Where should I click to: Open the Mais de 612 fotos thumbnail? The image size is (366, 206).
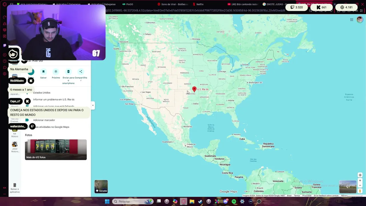[56, 150]
